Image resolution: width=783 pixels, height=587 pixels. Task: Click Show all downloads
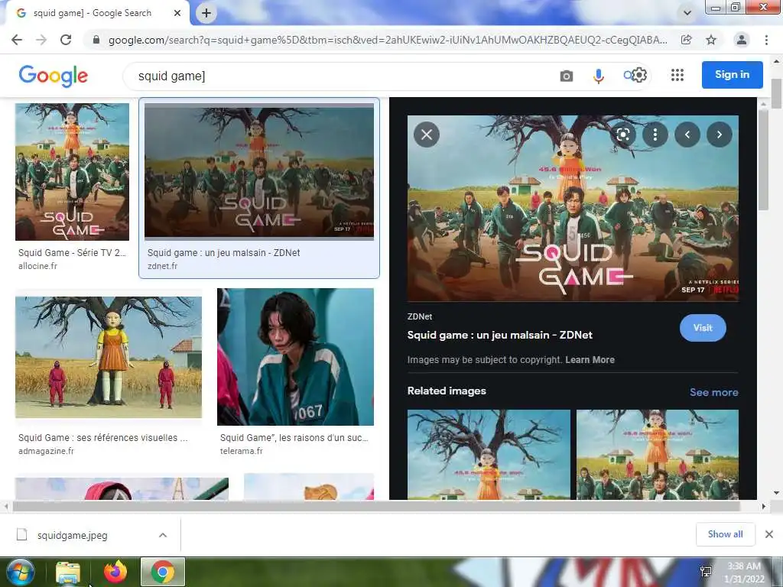click(725, 534)
